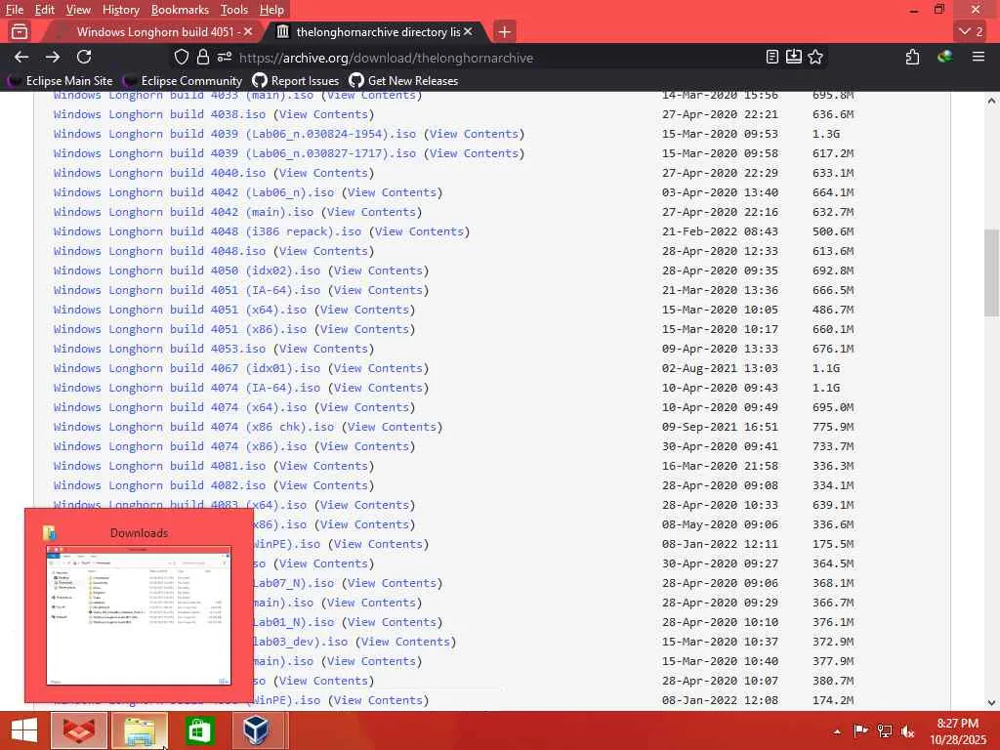Select the size text 775.9M
The width and height of the screenshot is (1000, 750).
point(833,427)
